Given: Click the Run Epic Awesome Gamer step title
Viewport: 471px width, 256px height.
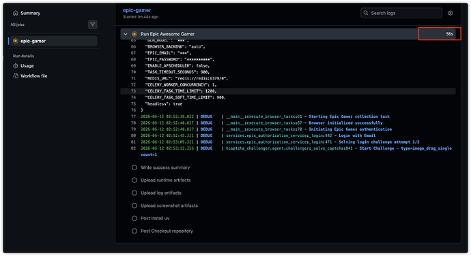Looking at the screenshot, I should (x=168, y=34).
